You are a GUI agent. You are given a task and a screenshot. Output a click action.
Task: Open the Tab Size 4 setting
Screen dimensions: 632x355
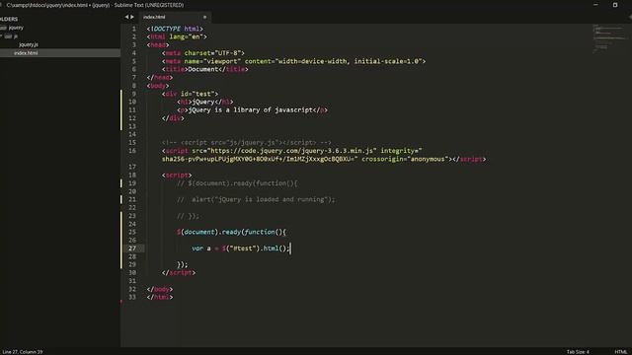coord(578,352)
